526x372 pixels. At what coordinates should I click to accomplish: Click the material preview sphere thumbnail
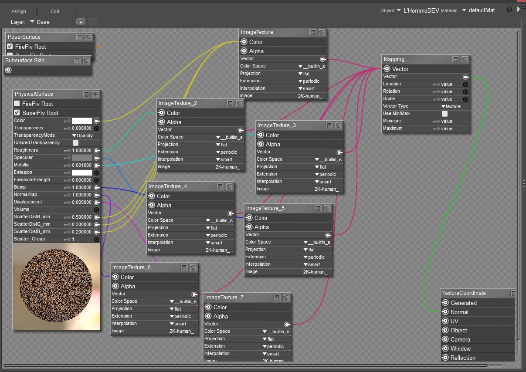coord(56,286)
